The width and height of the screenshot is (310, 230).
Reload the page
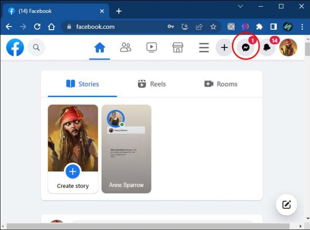[x=37, y=27]
